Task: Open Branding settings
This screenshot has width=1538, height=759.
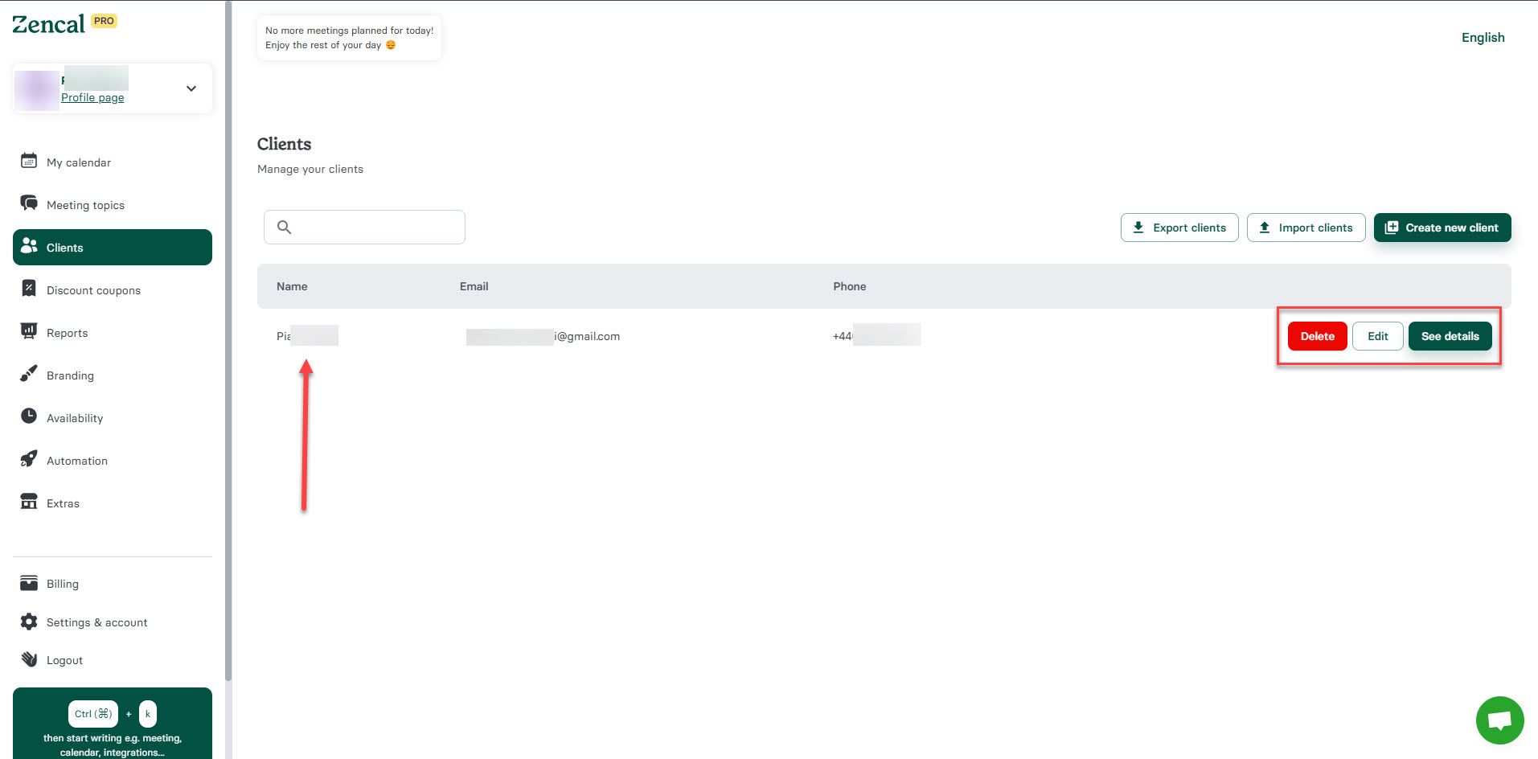Action: [x=70, y=375]
